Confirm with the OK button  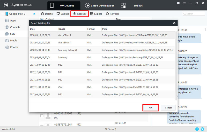click(x=151, y=108)
